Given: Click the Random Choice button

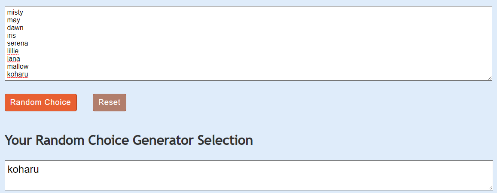Looking at the screenshot, I should coord(40,103).
